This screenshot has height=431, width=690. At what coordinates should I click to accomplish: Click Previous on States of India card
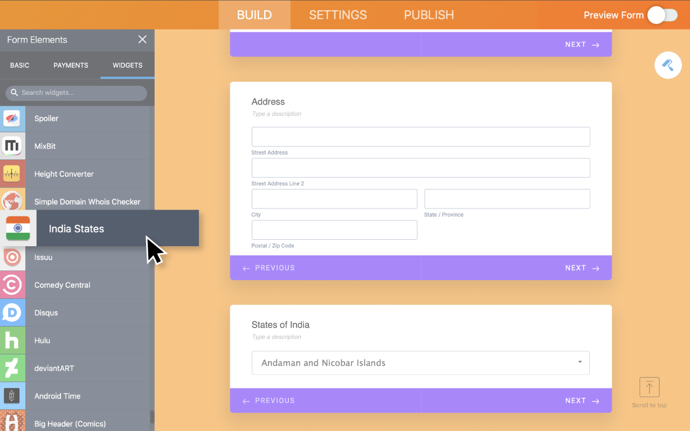point(269,401)
